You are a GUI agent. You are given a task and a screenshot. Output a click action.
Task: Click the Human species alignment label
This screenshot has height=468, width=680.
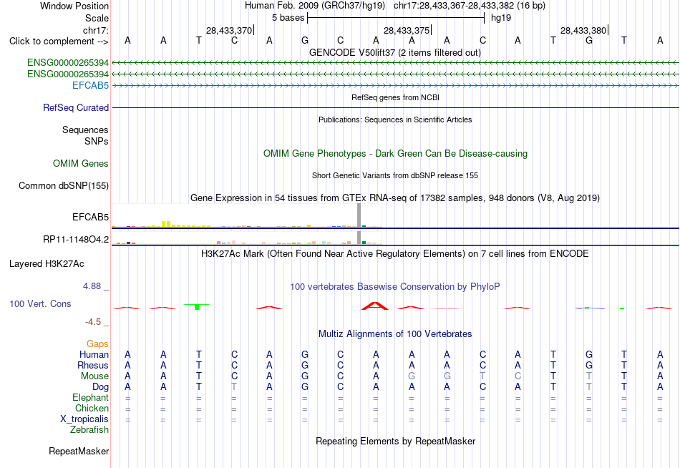(94, 354)
